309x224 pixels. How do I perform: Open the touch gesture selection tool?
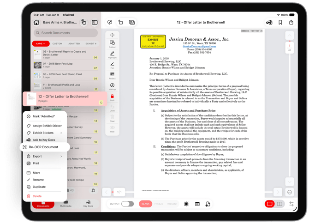pyautogui.click(x=84, y=22)
